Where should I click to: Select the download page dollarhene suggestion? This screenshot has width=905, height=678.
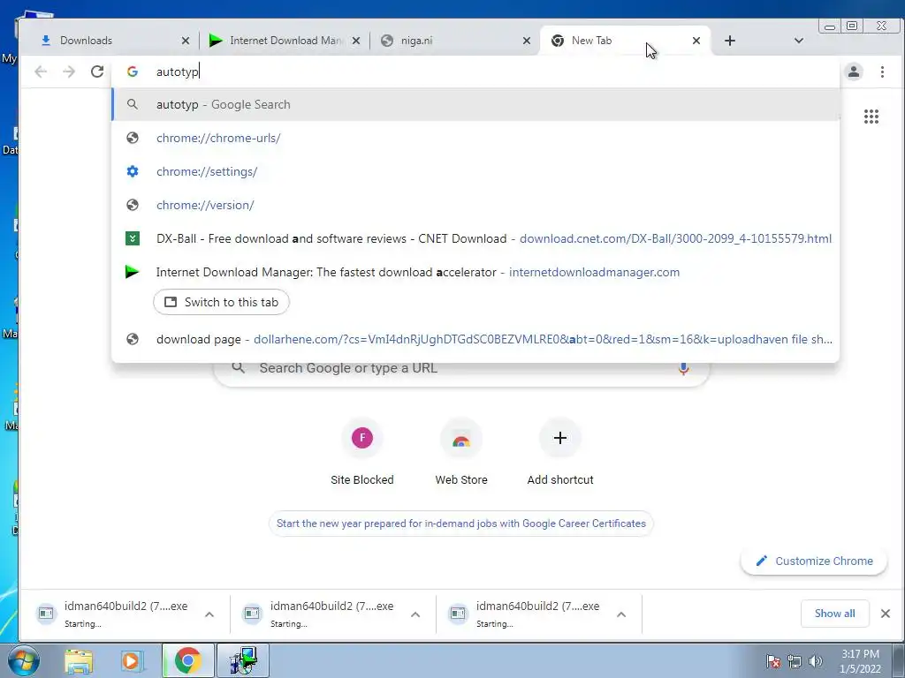[x=475, y=339]
